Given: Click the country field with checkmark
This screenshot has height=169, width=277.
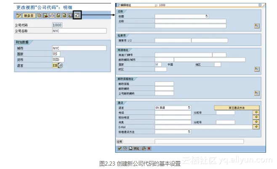Looking at the screenshot, I should pos(158,64).
